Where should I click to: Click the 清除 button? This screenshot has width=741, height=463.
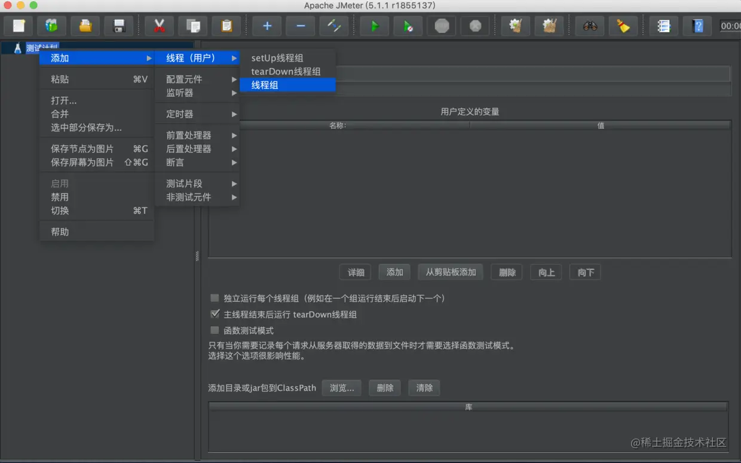(424, 388)
